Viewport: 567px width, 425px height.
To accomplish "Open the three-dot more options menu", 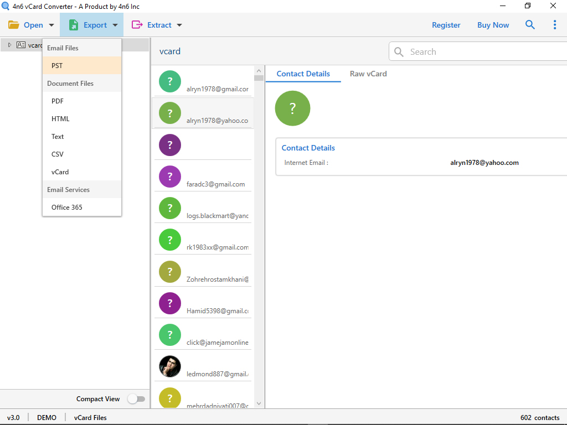I will tap(555, 24).
